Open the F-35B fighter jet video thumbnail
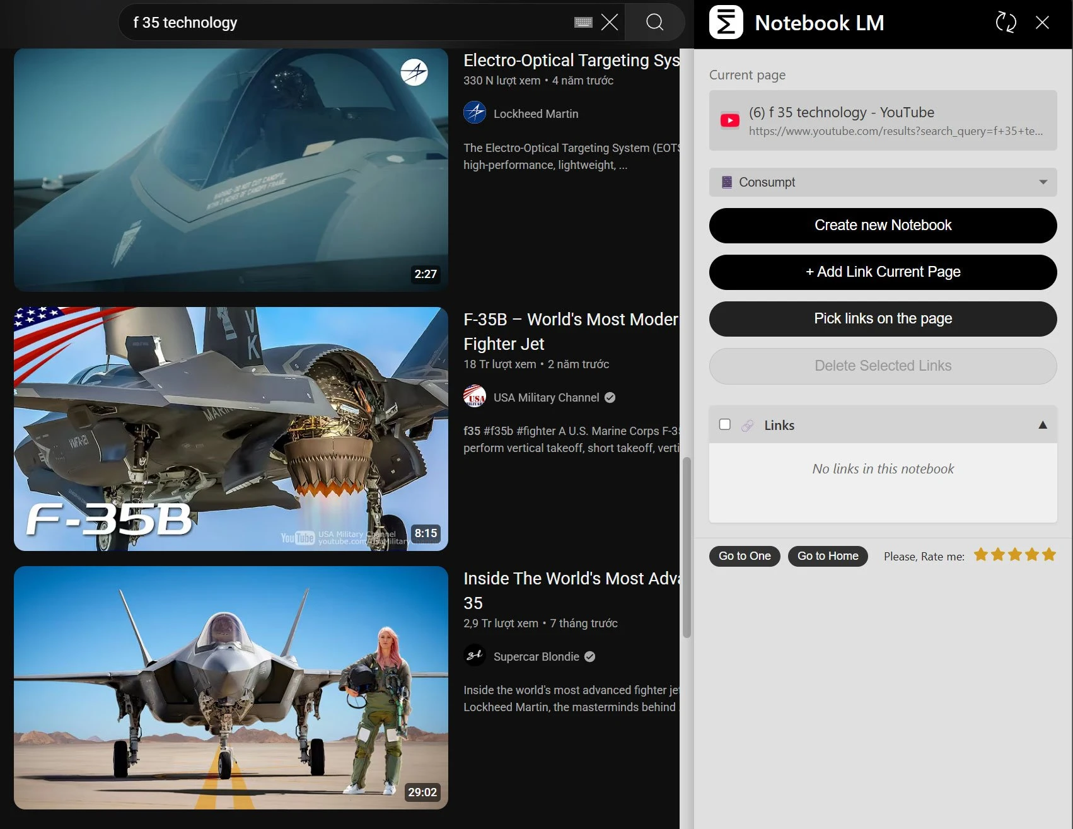This screenshot has width=1073, height=829. [231, 429]
